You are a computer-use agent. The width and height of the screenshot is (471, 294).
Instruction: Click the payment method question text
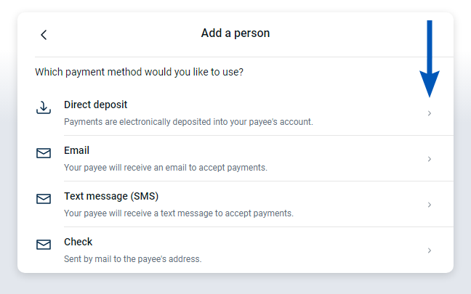click(139, 72)
